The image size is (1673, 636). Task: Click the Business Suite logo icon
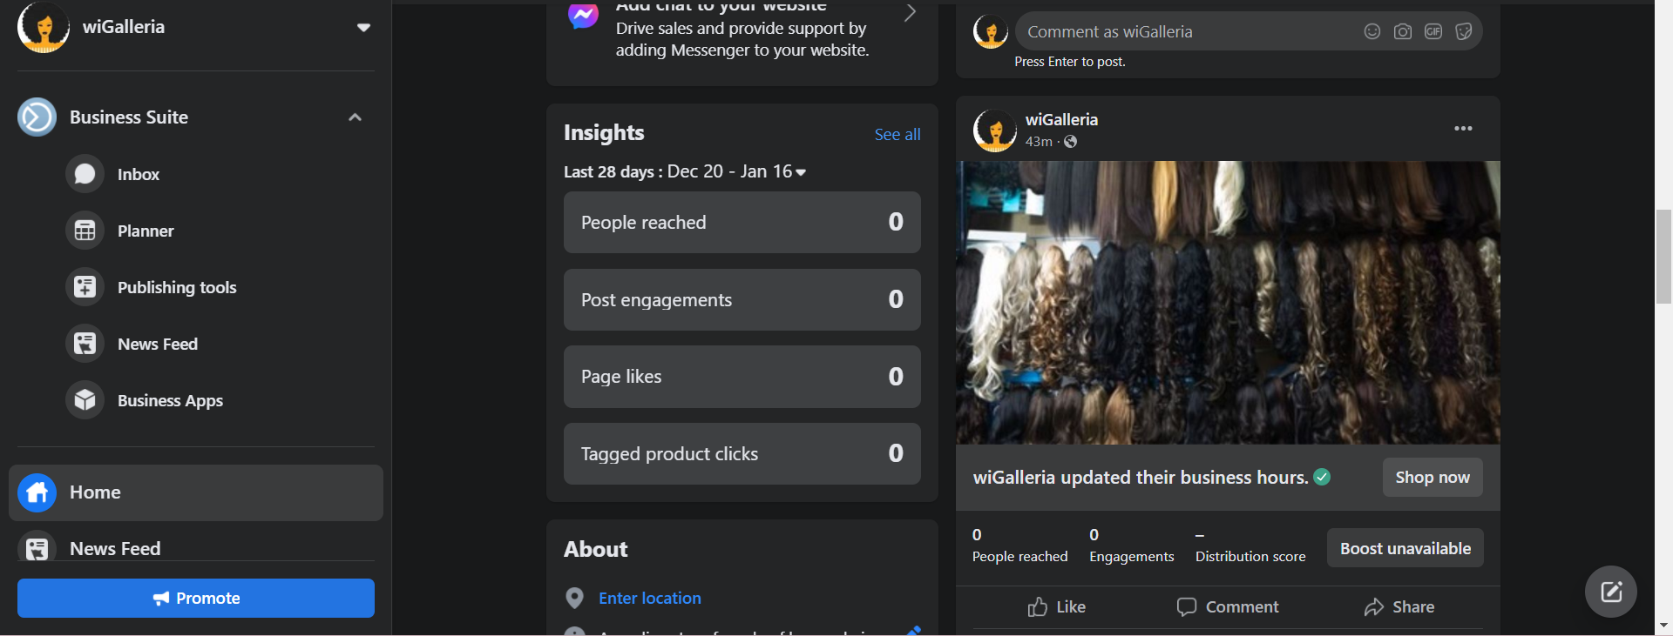37,117
